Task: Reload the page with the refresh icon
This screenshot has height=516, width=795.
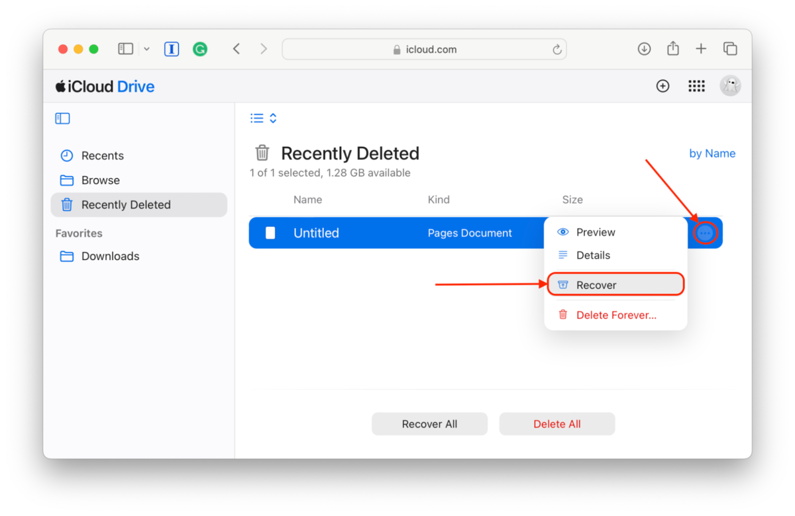Action: click(557, 50)
